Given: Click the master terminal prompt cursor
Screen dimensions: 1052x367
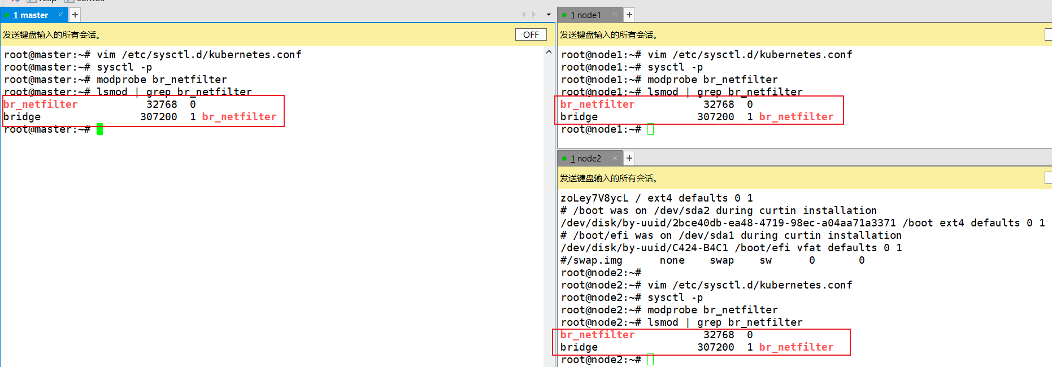Looking at the screenshot, I should [99, 129].
